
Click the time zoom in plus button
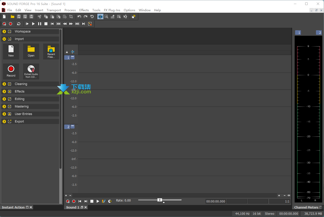click(x=279, y=195)
